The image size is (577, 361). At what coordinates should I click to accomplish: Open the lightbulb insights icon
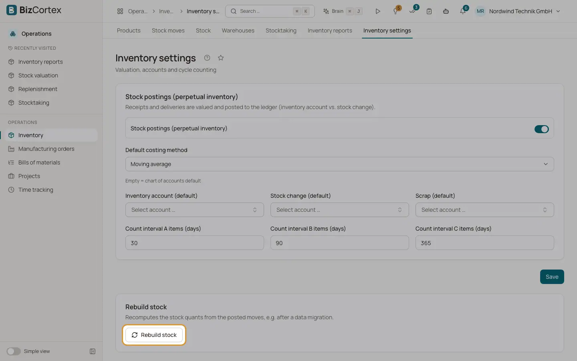tap(395, 11)
